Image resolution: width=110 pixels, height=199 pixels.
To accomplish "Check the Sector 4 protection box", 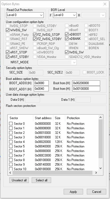I will coord(11,142).
